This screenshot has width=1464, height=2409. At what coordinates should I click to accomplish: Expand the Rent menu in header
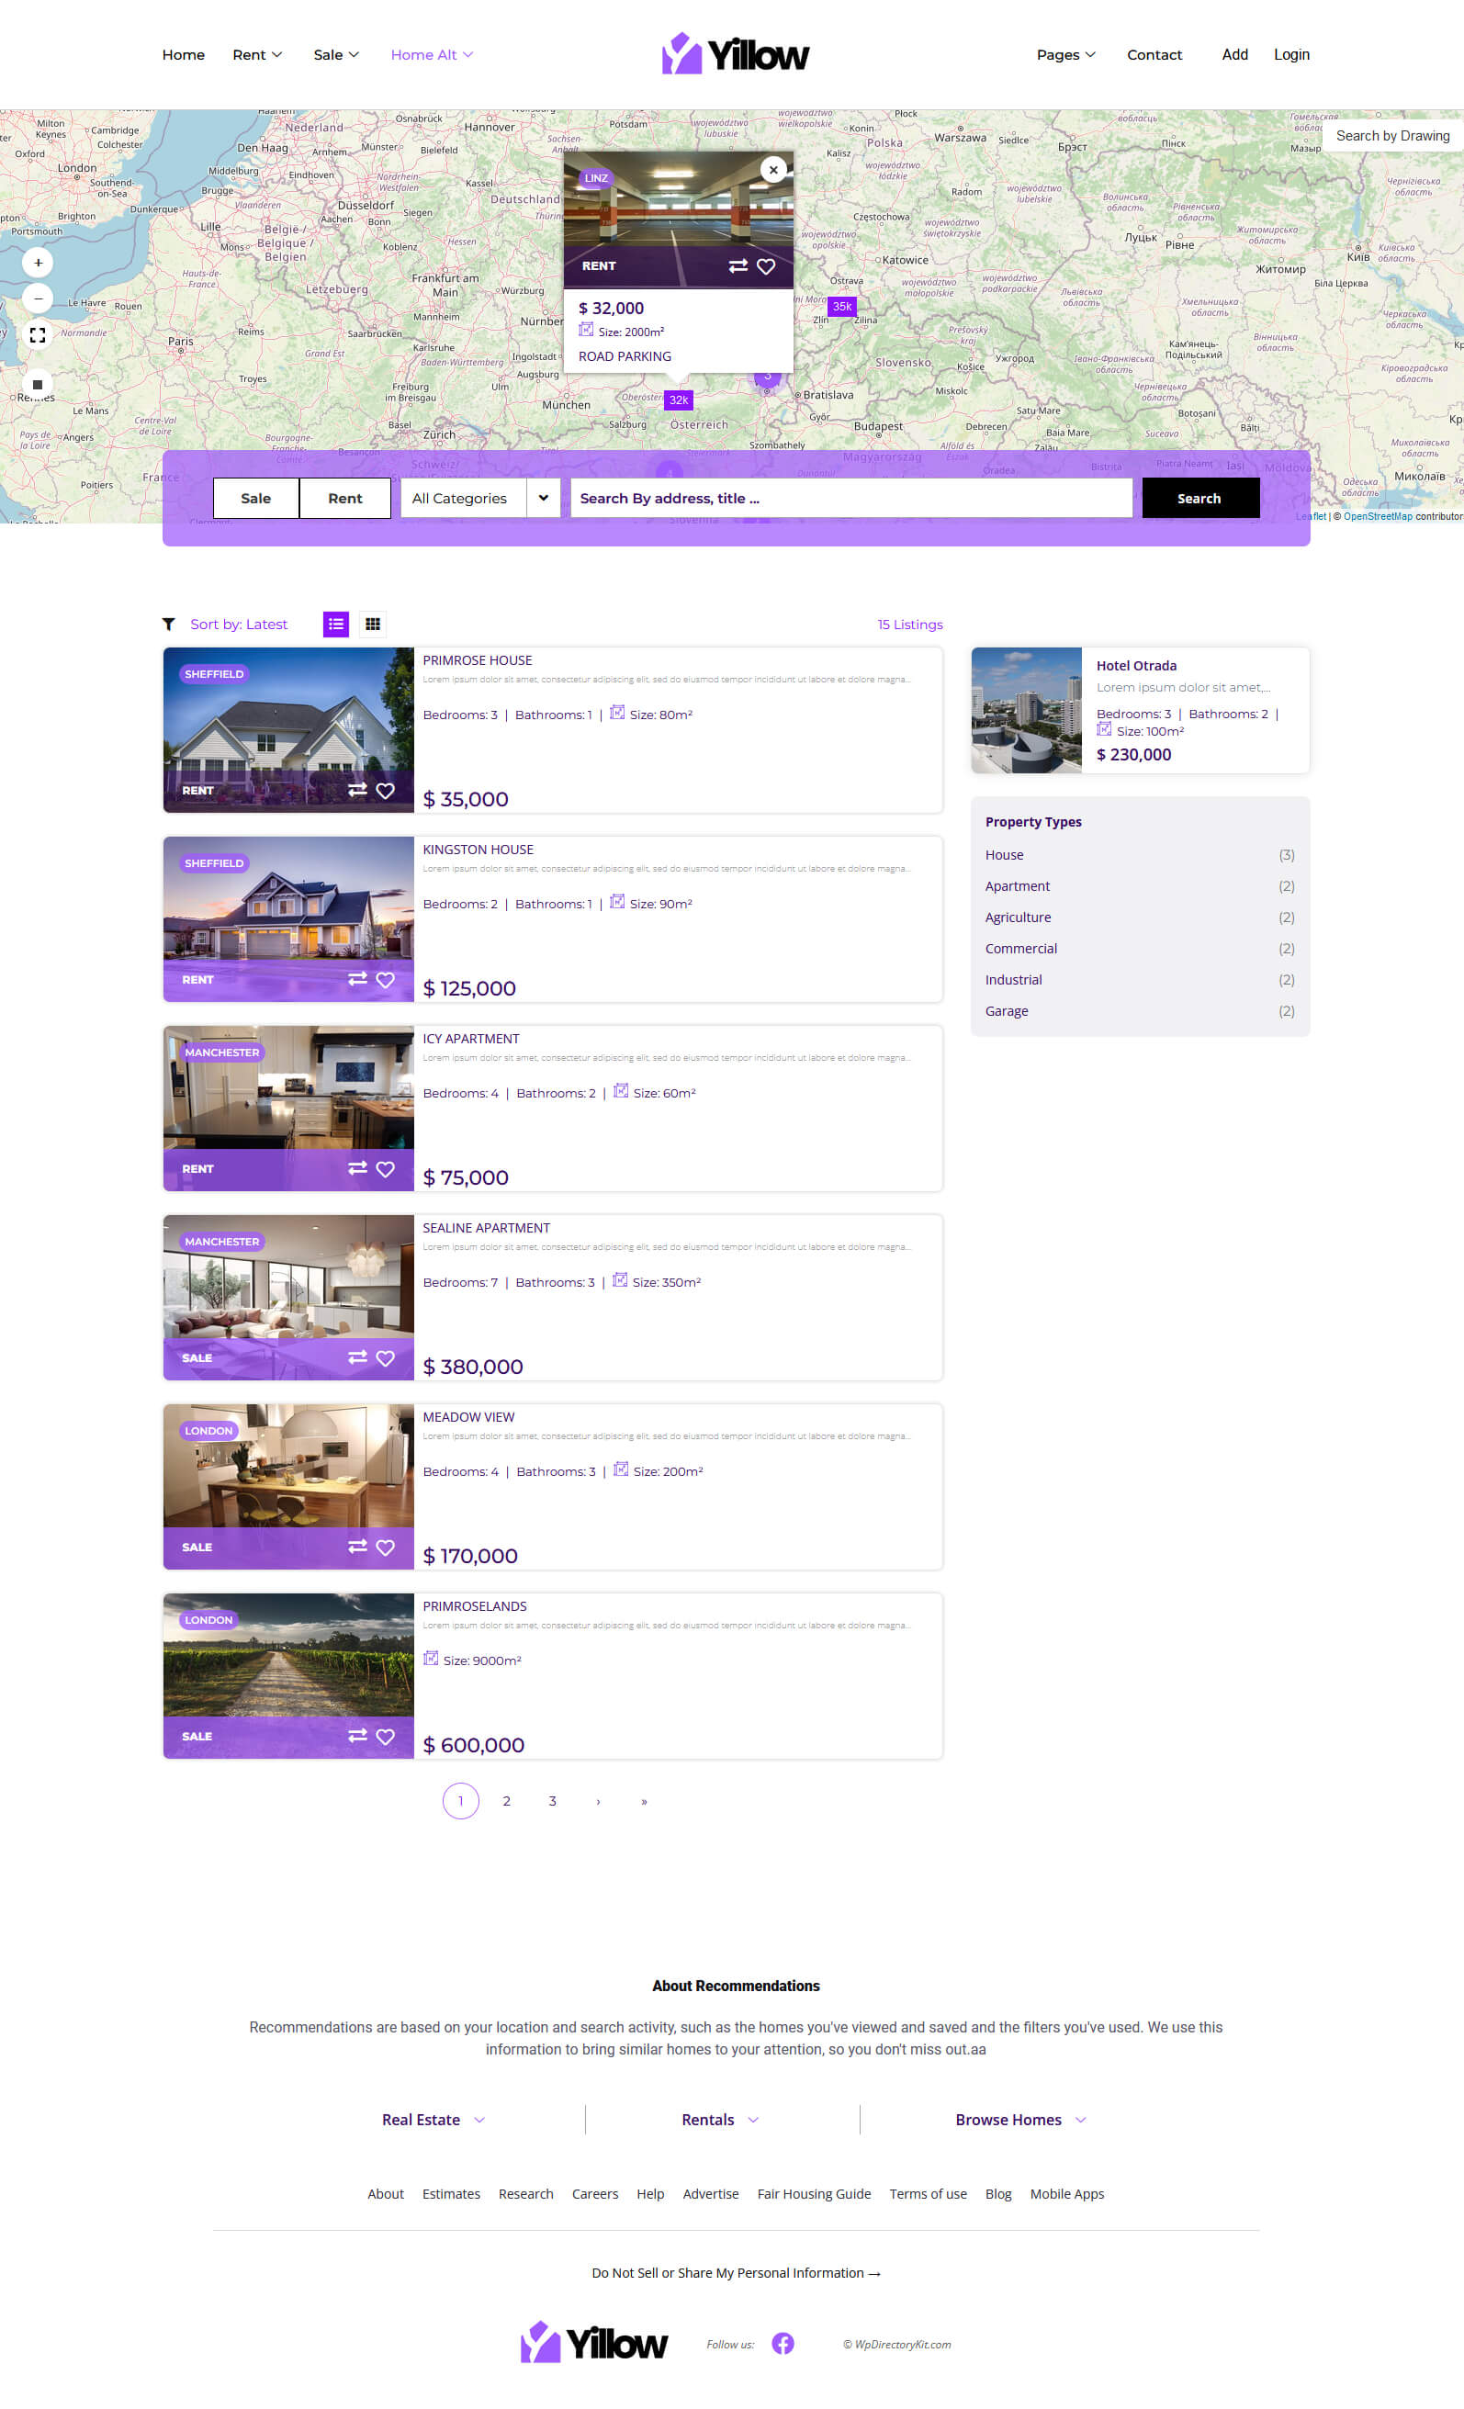pyautogui.click(x=257, y=55)
